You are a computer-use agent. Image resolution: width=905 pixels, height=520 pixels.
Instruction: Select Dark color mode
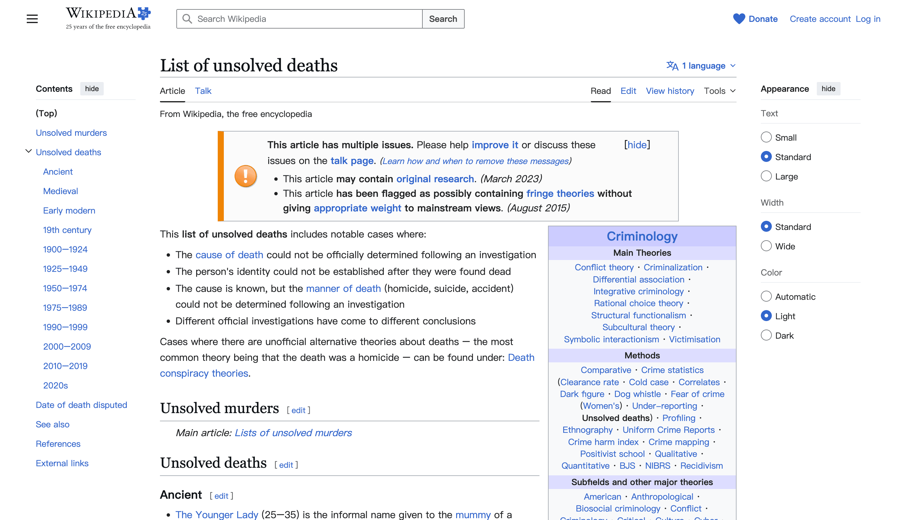pos(766,335)
